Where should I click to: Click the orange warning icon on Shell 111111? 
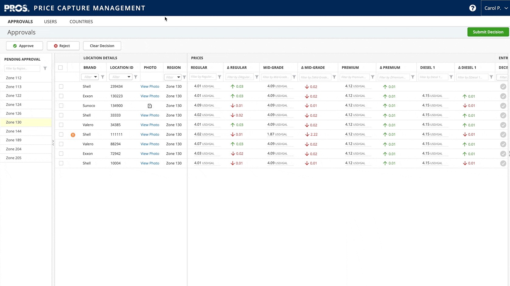pos(73,135)
